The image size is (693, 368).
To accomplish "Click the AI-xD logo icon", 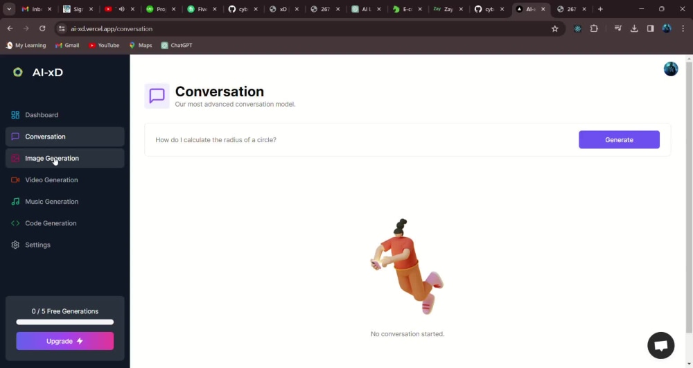I will [x=18, y=73].
